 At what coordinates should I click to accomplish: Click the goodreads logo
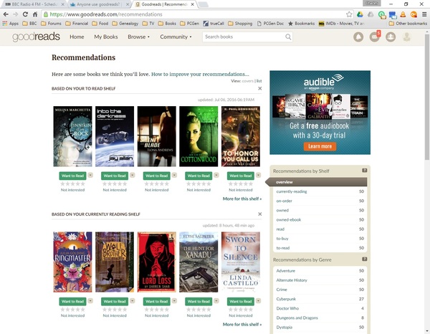coord(36,37)
